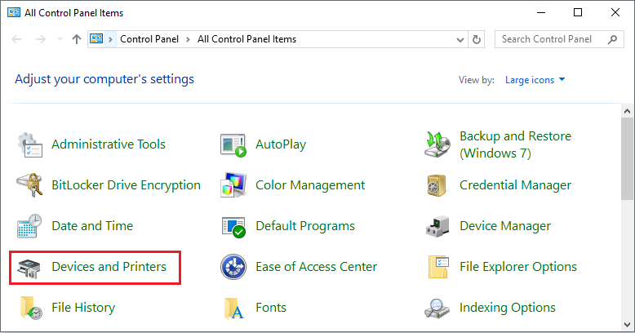Open the Ease of Access Center icon

point(233,267)
